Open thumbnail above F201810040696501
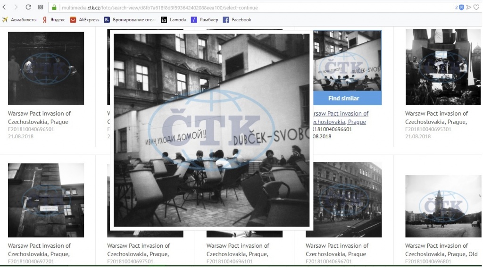The height and width of the screenshot is (269, 483). point(46,68)
